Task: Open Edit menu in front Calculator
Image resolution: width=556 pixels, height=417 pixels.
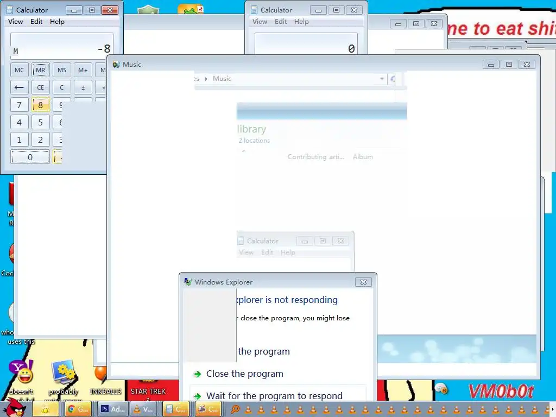Action: click(x=36, y=22)
